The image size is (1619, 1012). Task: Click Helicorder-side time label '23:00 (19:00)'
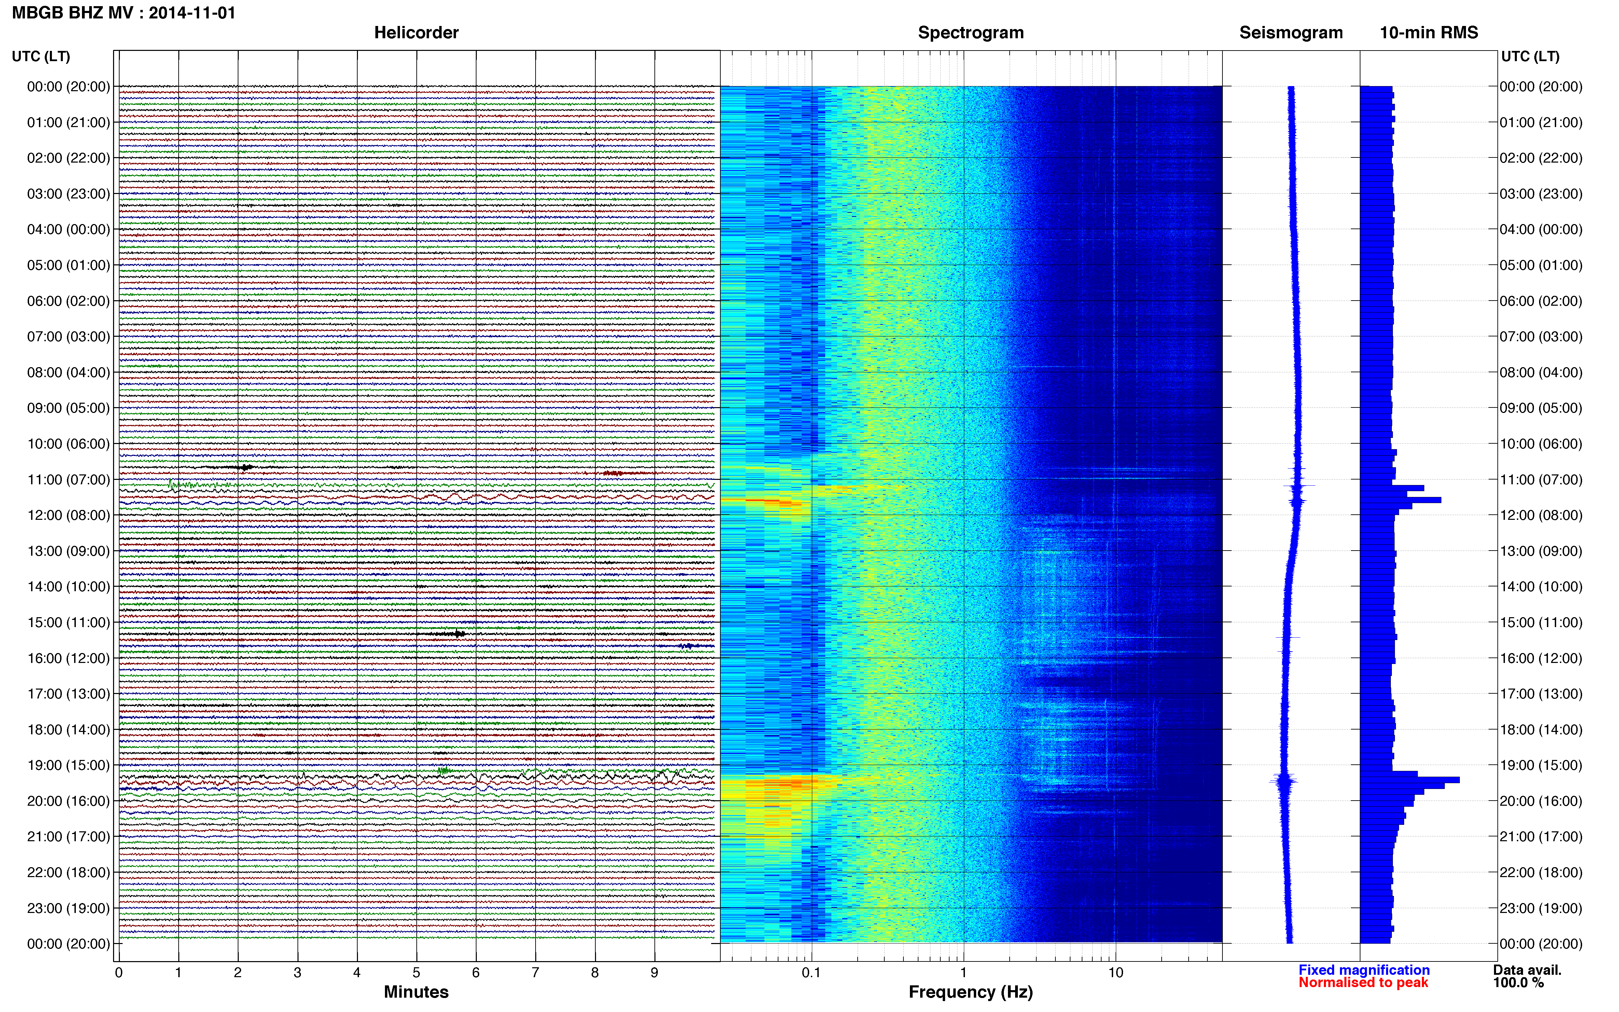pos(68,908)
